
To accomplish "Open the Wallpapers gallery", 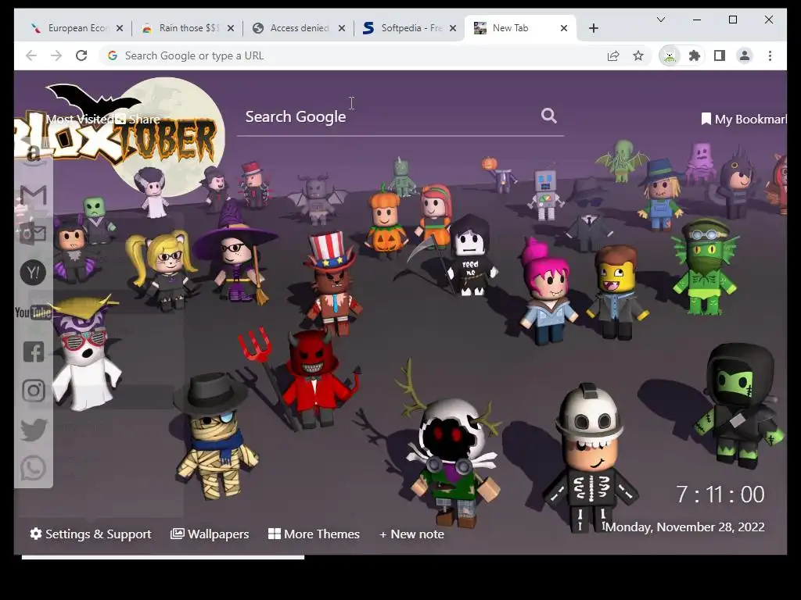I will click(210, 534).
